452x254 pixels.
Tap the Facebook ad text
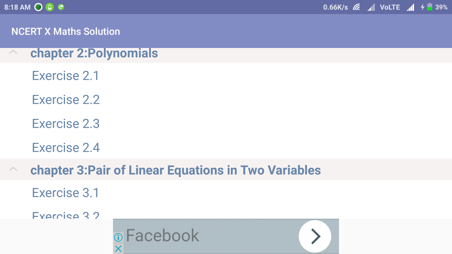coord(162,236)
